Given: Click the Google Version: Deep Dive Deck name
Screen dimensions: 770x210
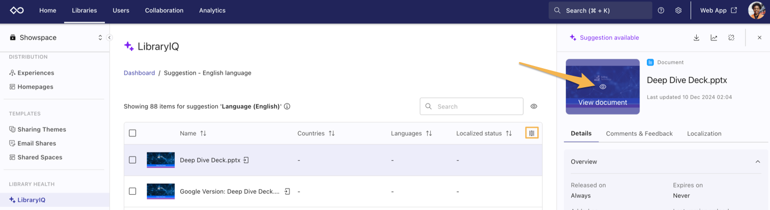Looking at the screenshot, I should [230, 191].
